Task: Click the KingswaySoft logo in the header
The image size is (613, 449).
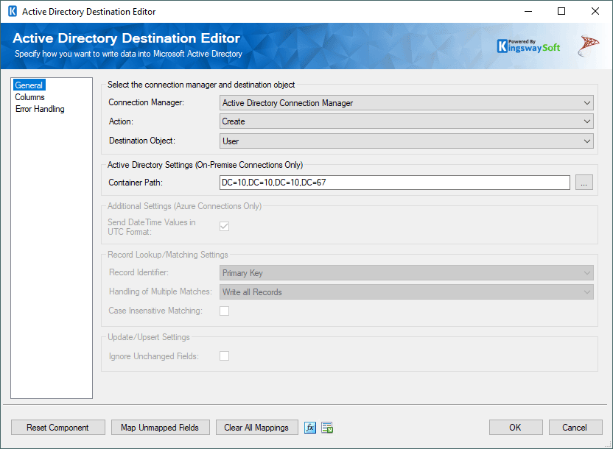Action: tap(528, 46)
